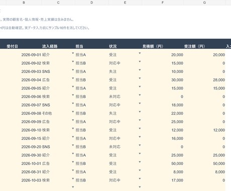Select column F header
Image resolution: width=231 pixels, height=191 pixels.
[163, 3]
